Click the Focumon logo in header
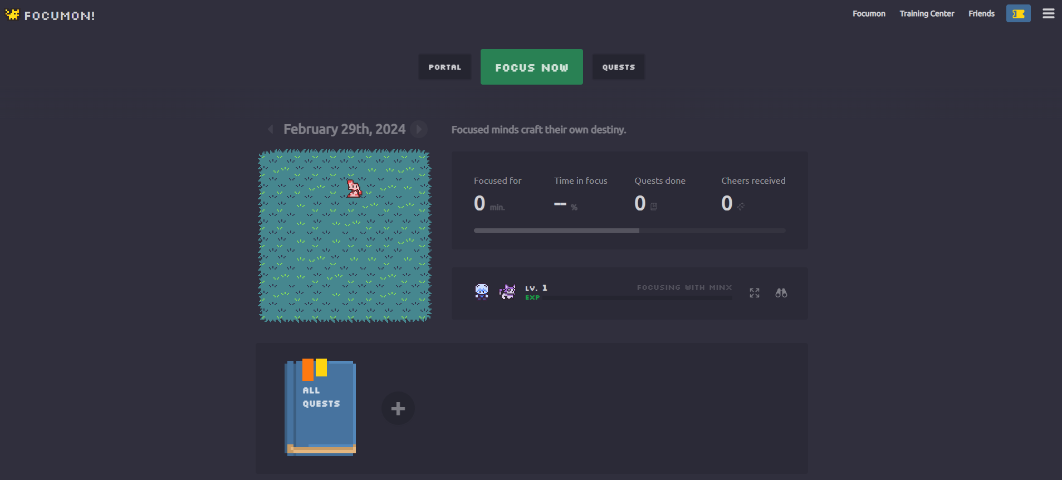The height and width of the screenshot is (480, 1062). pos(50,15)
